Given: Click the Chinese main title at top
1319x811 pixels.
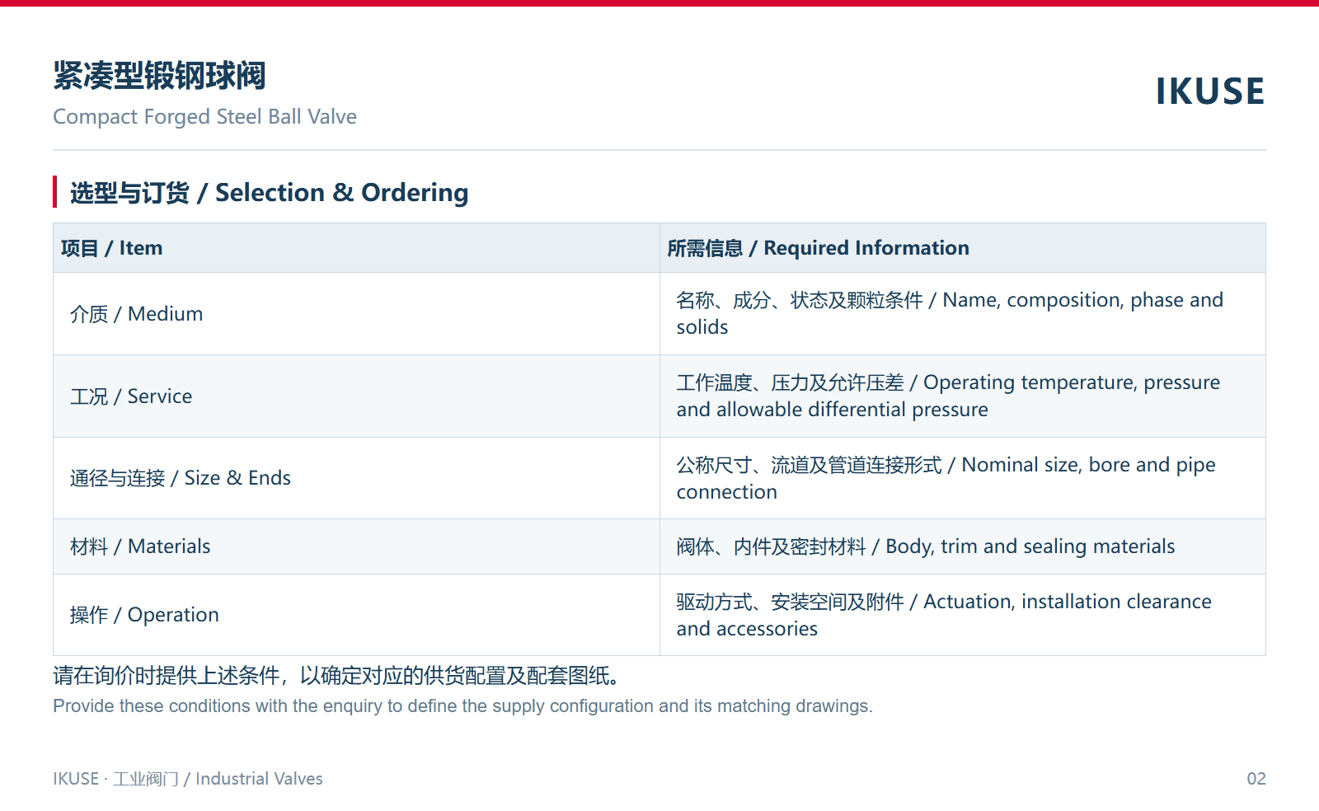Looking at the screenshot, I should (159, 76).
